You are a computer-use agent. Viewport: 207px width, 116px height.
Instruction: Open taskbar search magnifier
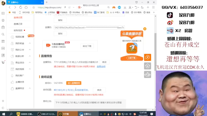click(11, 114)
